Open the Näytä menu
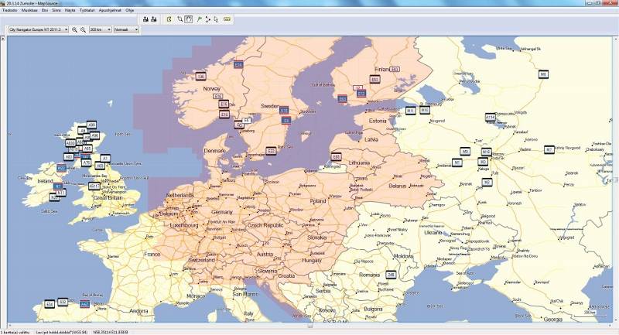This screenshot has height=335, width=619. pos(70,10)
